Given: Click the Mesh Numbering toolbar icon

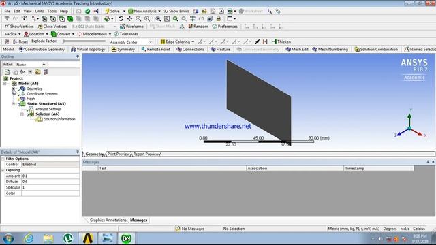Looking at the screenshot, I should pyautogui.click(x=330, y=49).
